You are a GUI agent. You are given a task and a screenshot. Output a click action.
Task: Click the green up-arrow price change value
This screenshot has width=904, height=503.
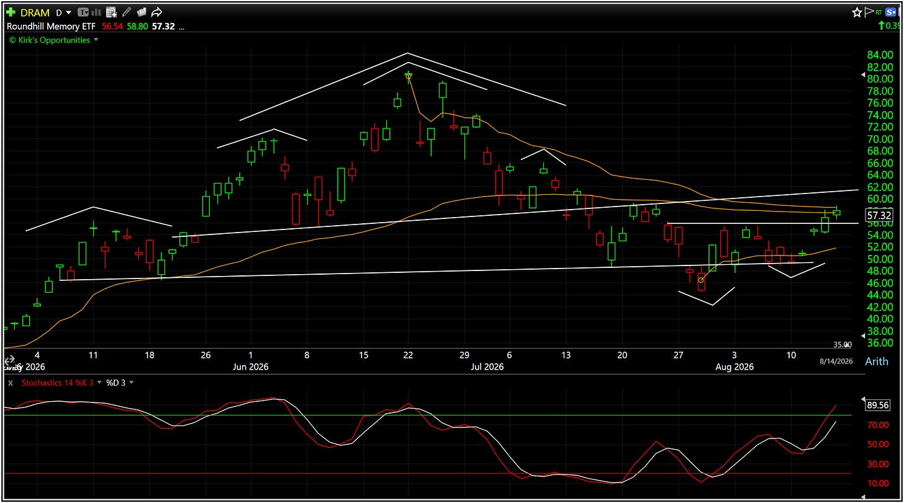click(x=888, y=25)
